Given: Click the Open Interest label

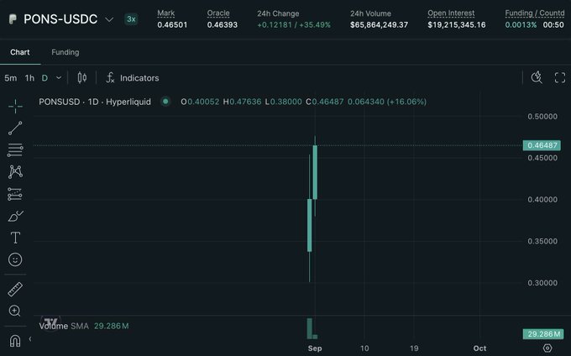Looking at the screenshot, I should click(451, 13).
